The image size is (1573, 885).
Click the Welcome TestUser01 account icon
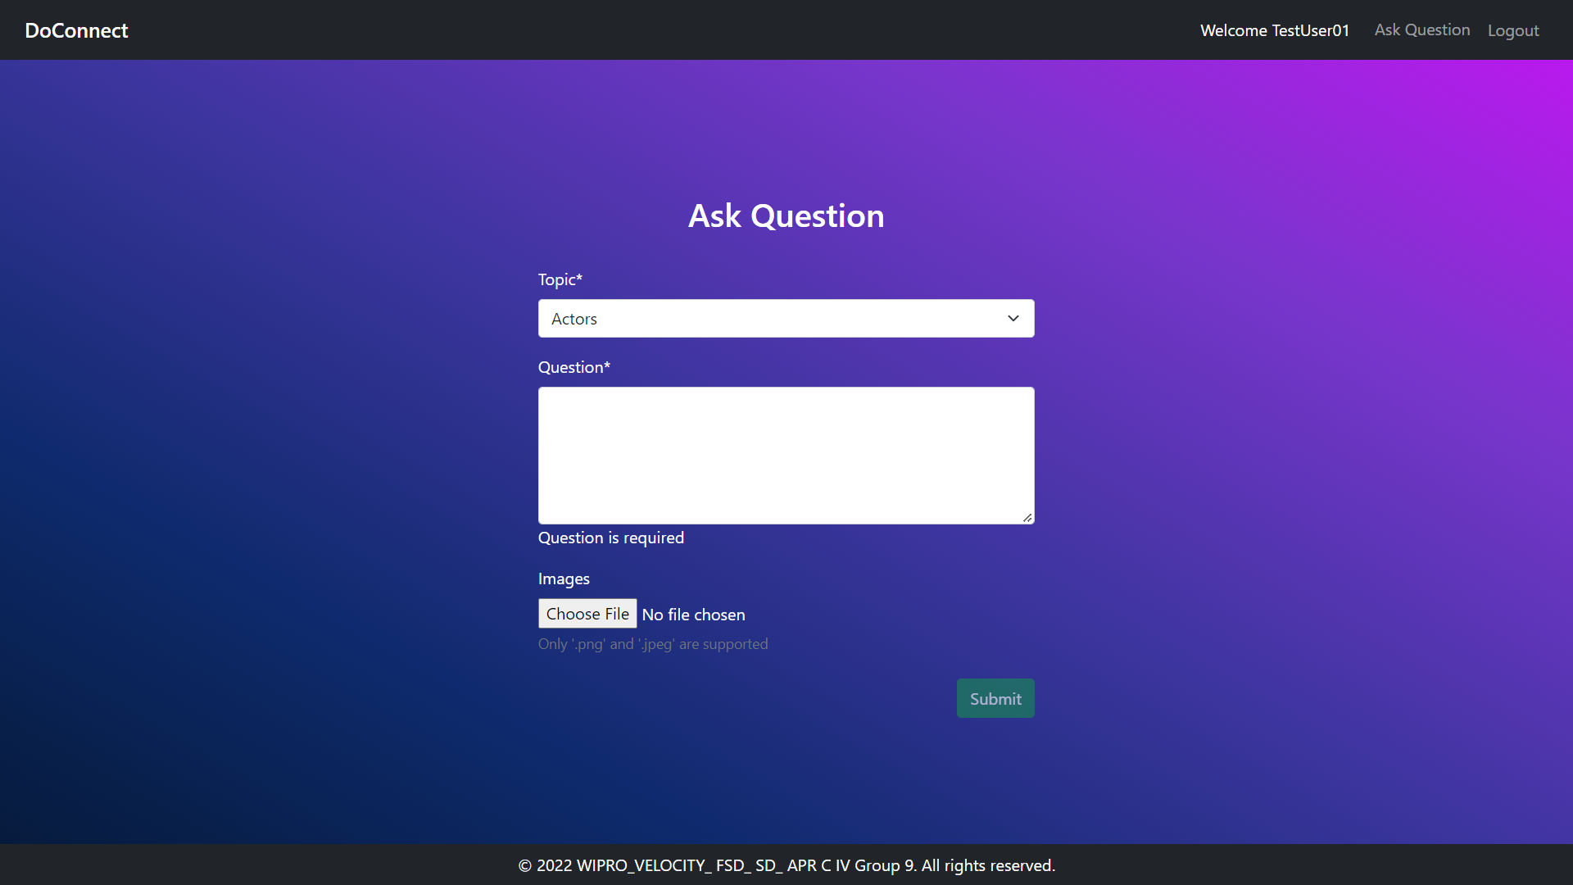(1275, 29)
